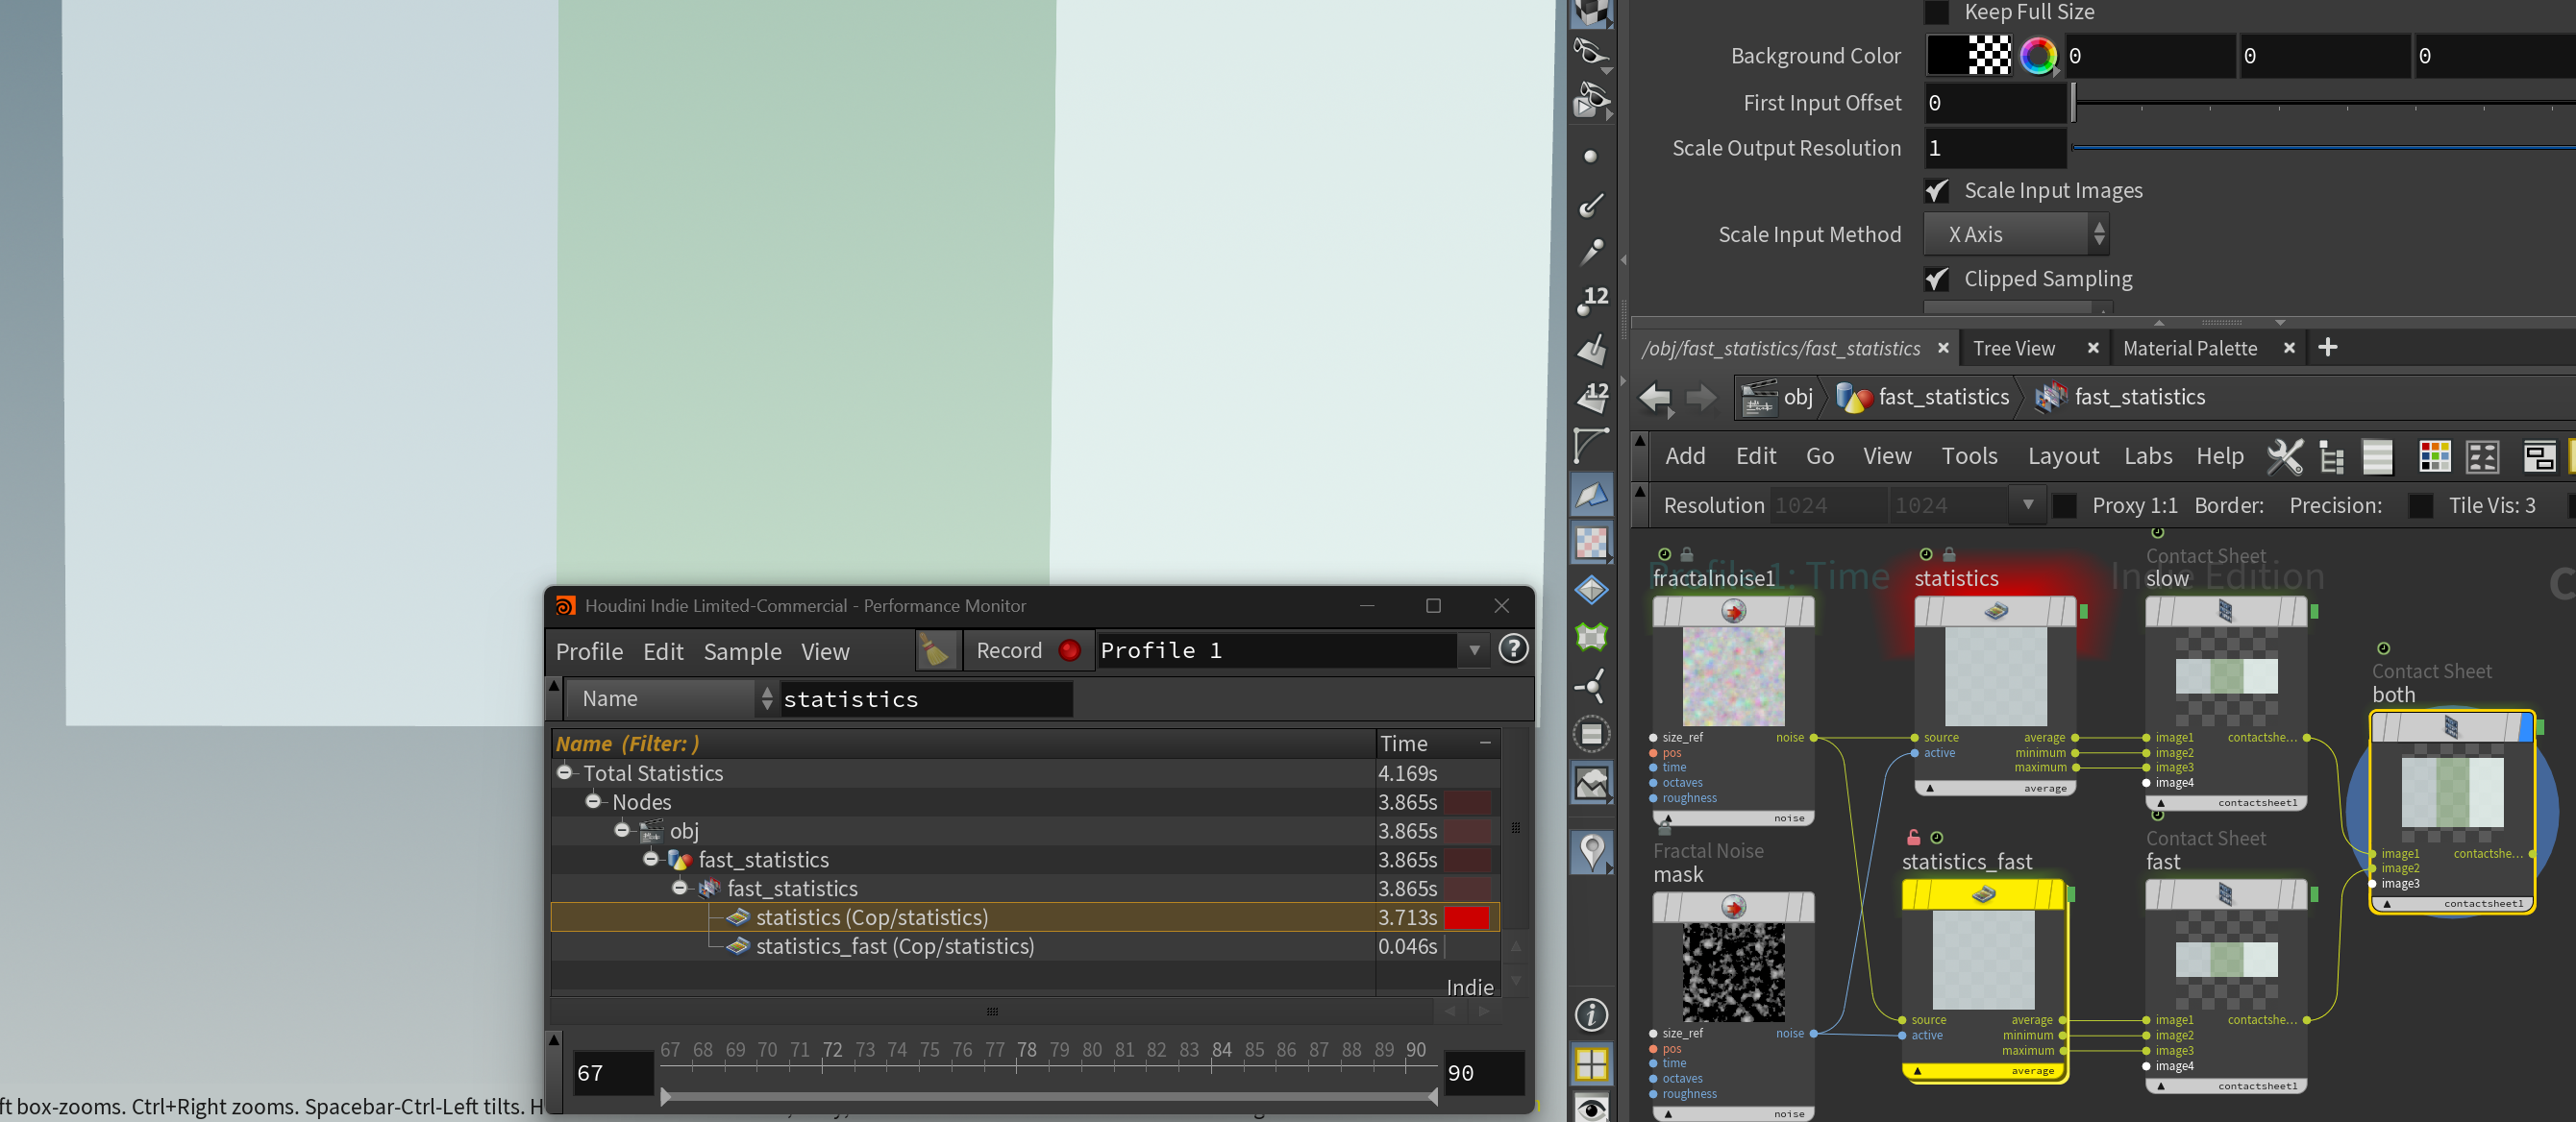Click the back navigation arrow
This screenshot has width=2576, height=1122.
tap(1655, 398)
